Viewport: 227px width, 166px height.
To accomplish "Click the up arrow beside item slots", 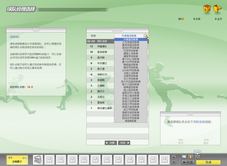I will pyautogui.click(x=174, y=157).
